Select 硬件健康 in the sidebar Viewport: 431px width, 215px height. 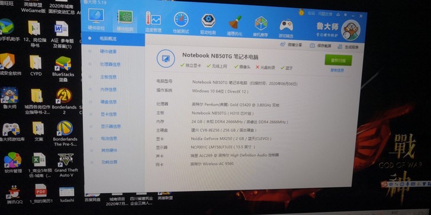coord(108,51)
